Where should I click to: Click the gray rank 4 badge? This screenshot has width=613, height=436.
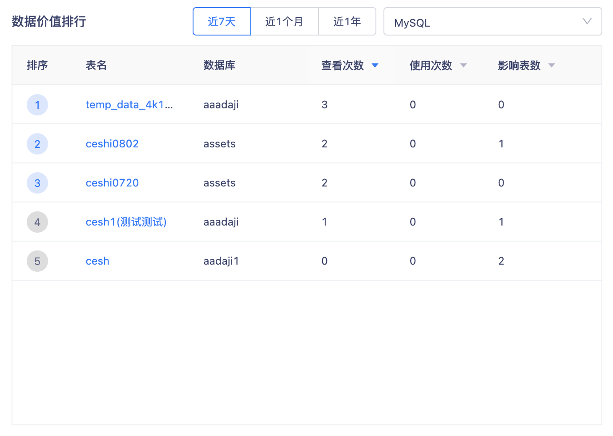tap(37, 222)
